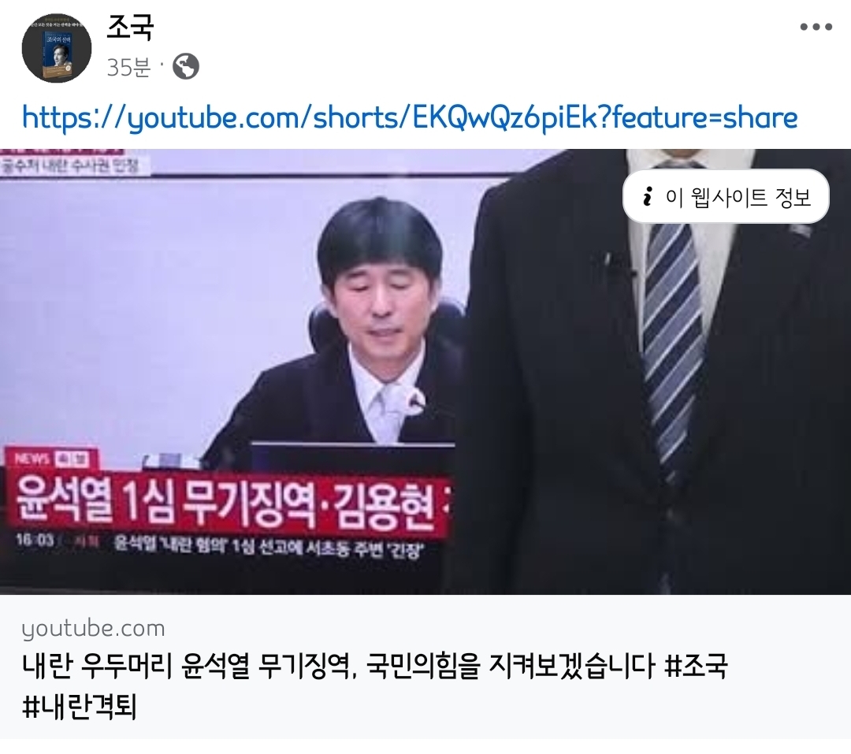
Task: Click the NEWS 속보 badge in thumbnail
Action: click(x=51, y=459)
